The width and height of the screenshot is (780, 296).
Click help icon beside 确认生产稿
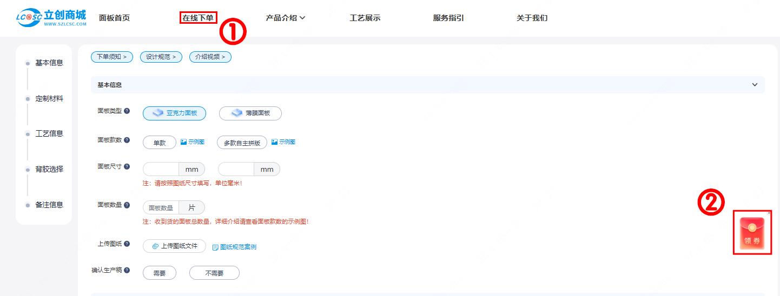tap(127, 270)
